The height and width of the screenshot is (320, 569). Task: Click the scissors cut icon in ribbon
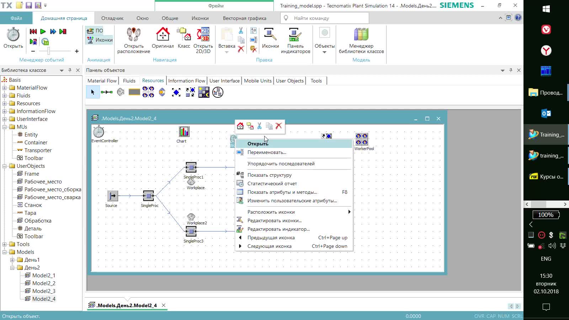point(241,31)
